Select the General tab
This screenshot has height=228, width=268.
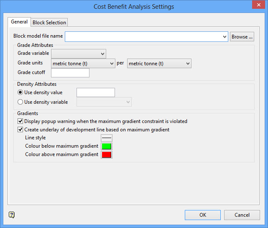pos(19,22)
